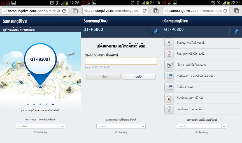The width and height of the screenshot is (242, 143).
Task: Open บันทึก การโทร menu entry
Action: [x=202, y=87]
